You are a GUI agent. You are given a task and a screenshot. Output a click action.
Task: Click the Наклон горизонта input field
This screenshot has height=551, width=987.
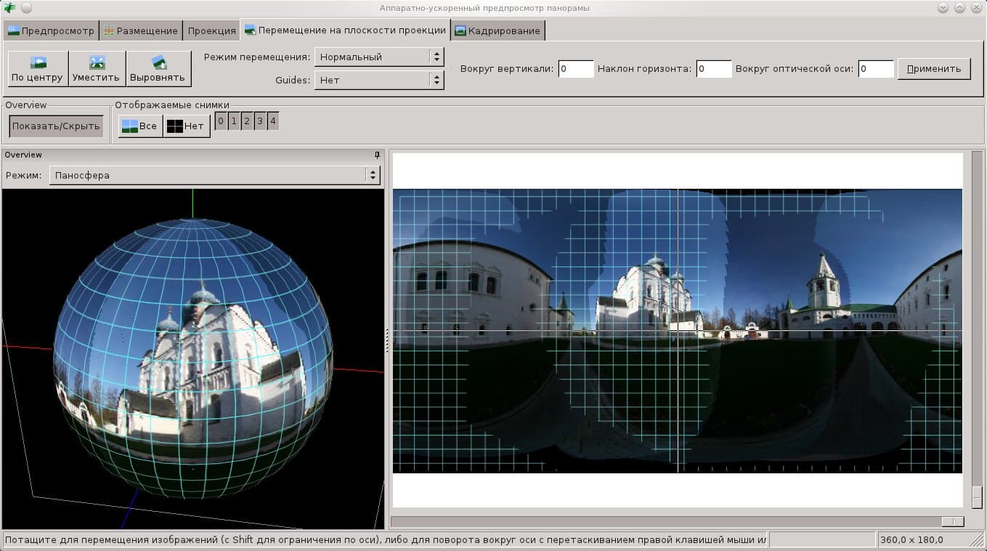(x=713, y=69)
